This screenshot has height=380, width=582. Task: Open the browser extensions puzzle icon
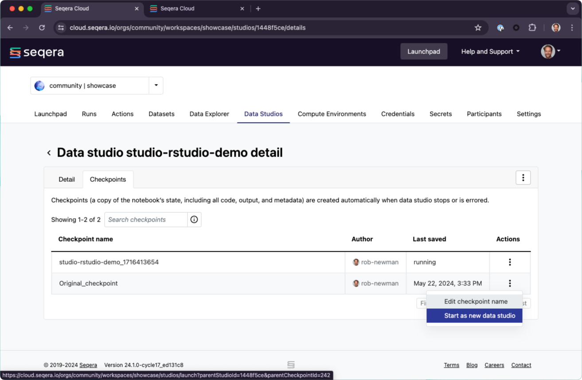point(532,27)
